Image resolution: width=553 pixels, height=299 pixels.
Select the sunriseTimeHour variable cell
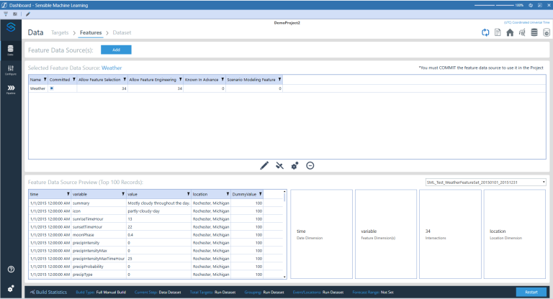[99, 219]
